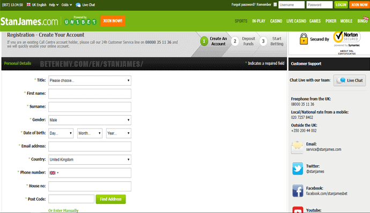Screen dimensions: 370x213
Task: Open the Facebook icon in Customer Support
Action: (298, 191)
